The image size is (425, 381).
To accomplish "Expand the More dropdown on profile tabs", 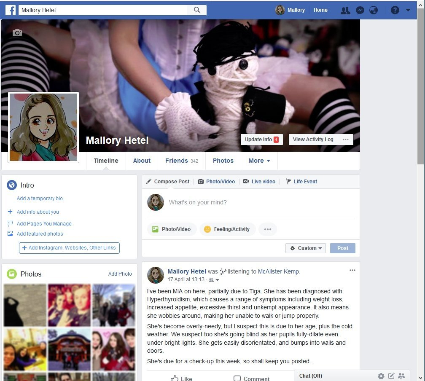I will coord(259,161).
